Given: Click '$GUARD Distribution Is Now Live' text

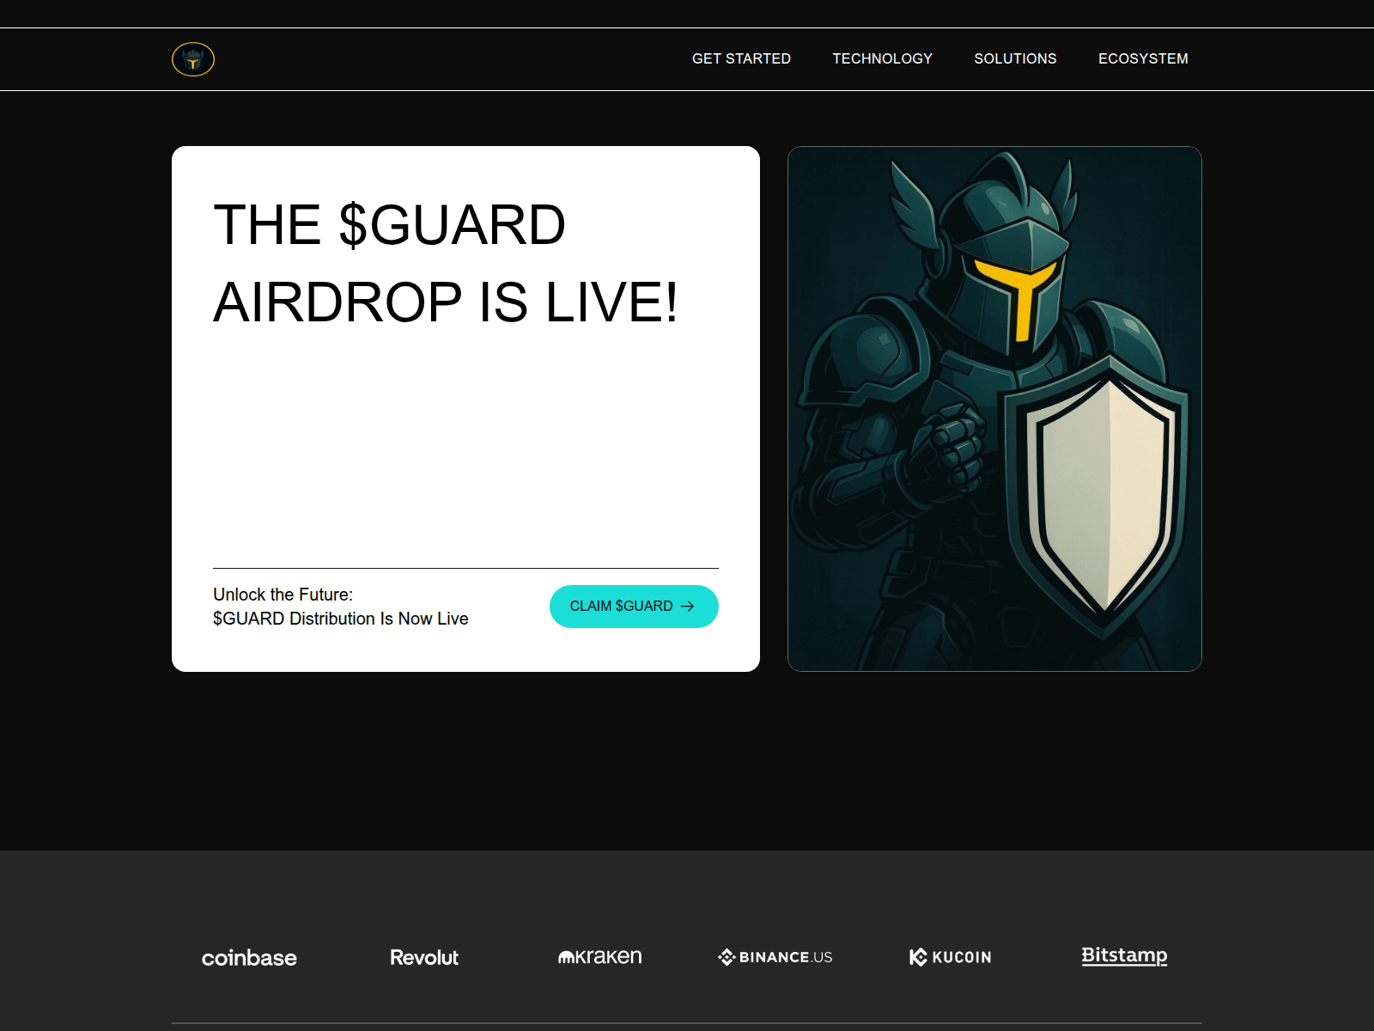Looking at the screenshot, I should pyautogui.click(x=341, y=619).
